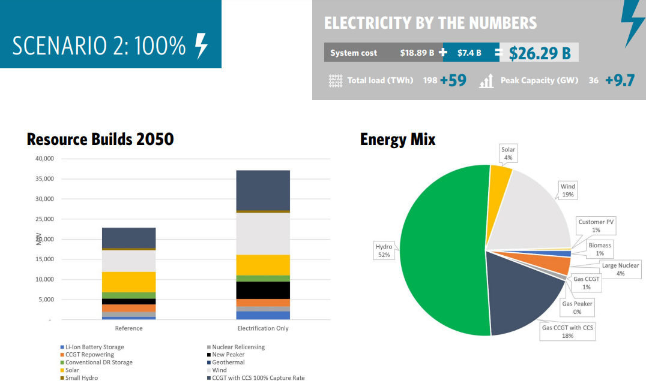Click the Peak Capacity bar-arrow icon

pos(486,81)
